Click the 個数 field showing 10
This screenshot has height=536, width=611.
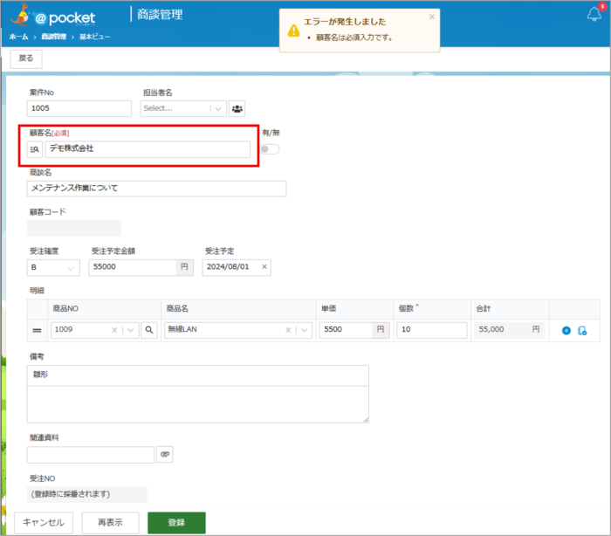(432, 330)
